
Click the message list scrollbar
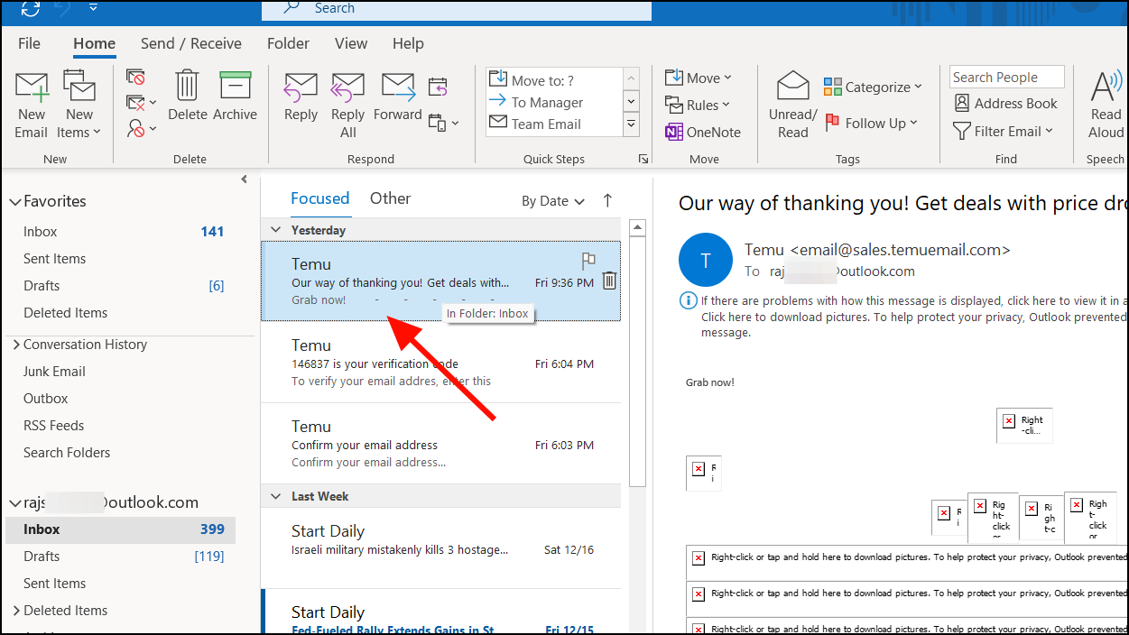[637, 361]
